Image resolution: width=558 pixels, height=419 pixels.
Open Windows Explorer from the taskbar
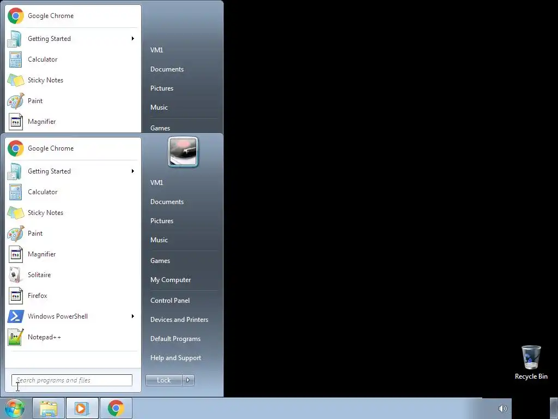click(48, 408)
